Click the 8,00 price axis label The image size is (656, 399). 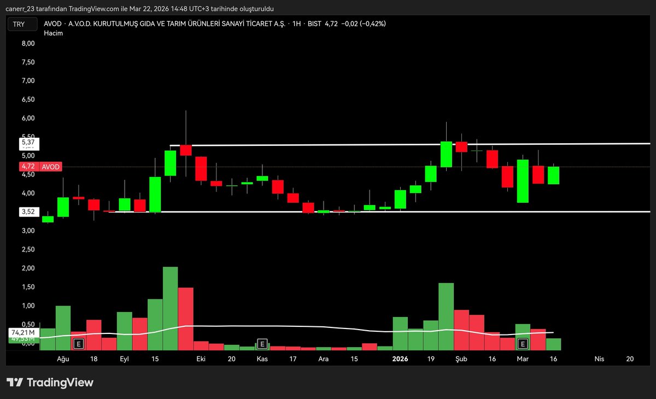[27, 43]
